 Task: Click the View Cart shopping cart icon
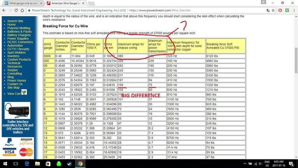[x=24, y=92]
